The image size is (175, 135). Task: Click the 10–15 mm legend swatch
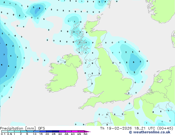(x=36, y=131)
